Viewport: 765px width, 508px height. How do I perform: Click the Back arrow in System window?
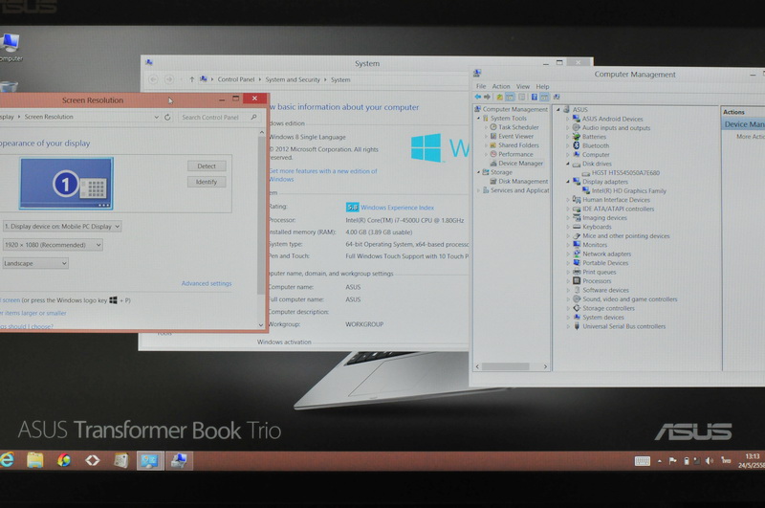click(153, 79)
